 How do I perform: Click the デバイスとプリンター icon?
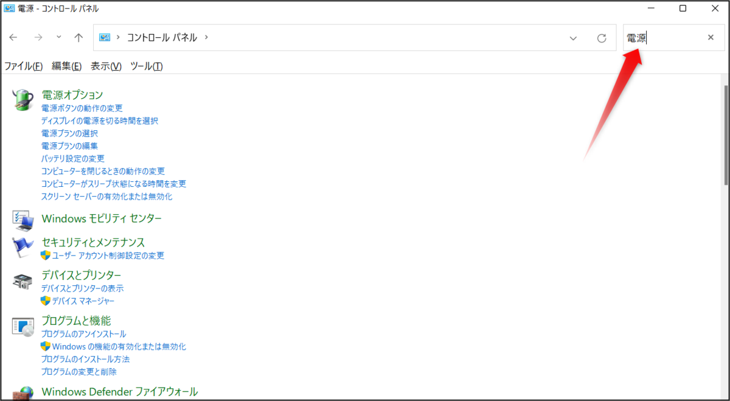(x=23, y=281)
